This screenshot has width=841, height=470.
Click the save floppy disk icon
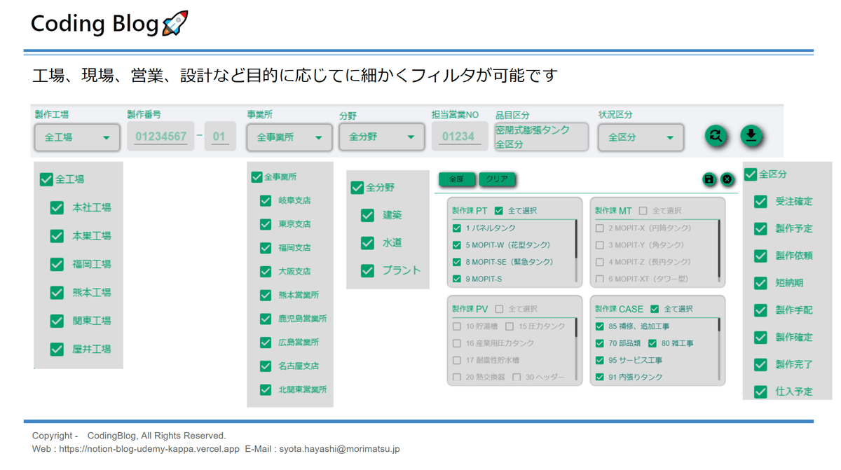coord(709,180)
